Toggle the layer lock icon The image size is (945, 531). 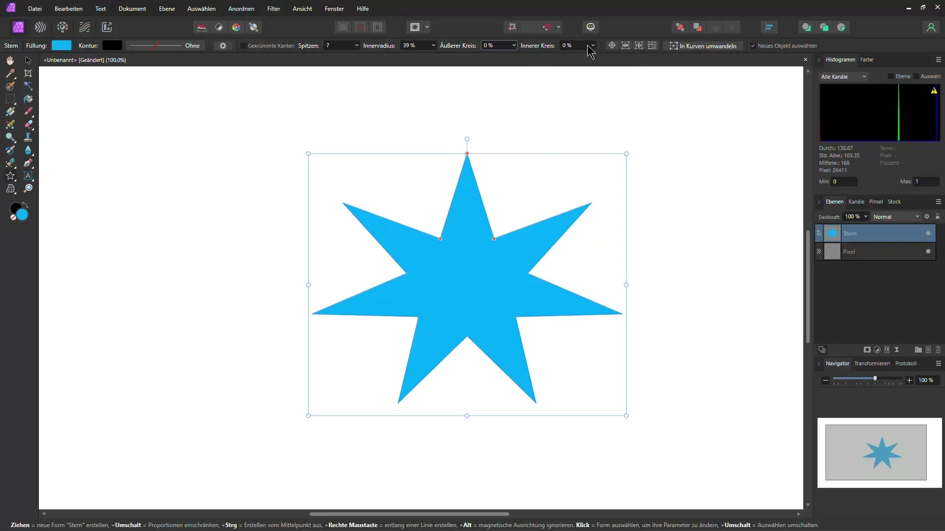(938, 216)
